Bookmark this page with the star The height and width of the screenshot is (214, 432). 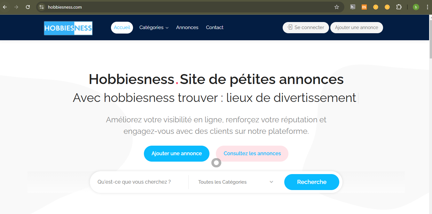tap(337, 7)
